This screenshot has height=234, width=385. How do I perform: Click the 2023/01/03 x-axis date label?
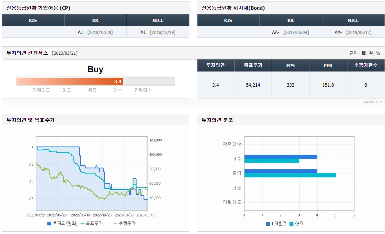(x=124, y=215)
